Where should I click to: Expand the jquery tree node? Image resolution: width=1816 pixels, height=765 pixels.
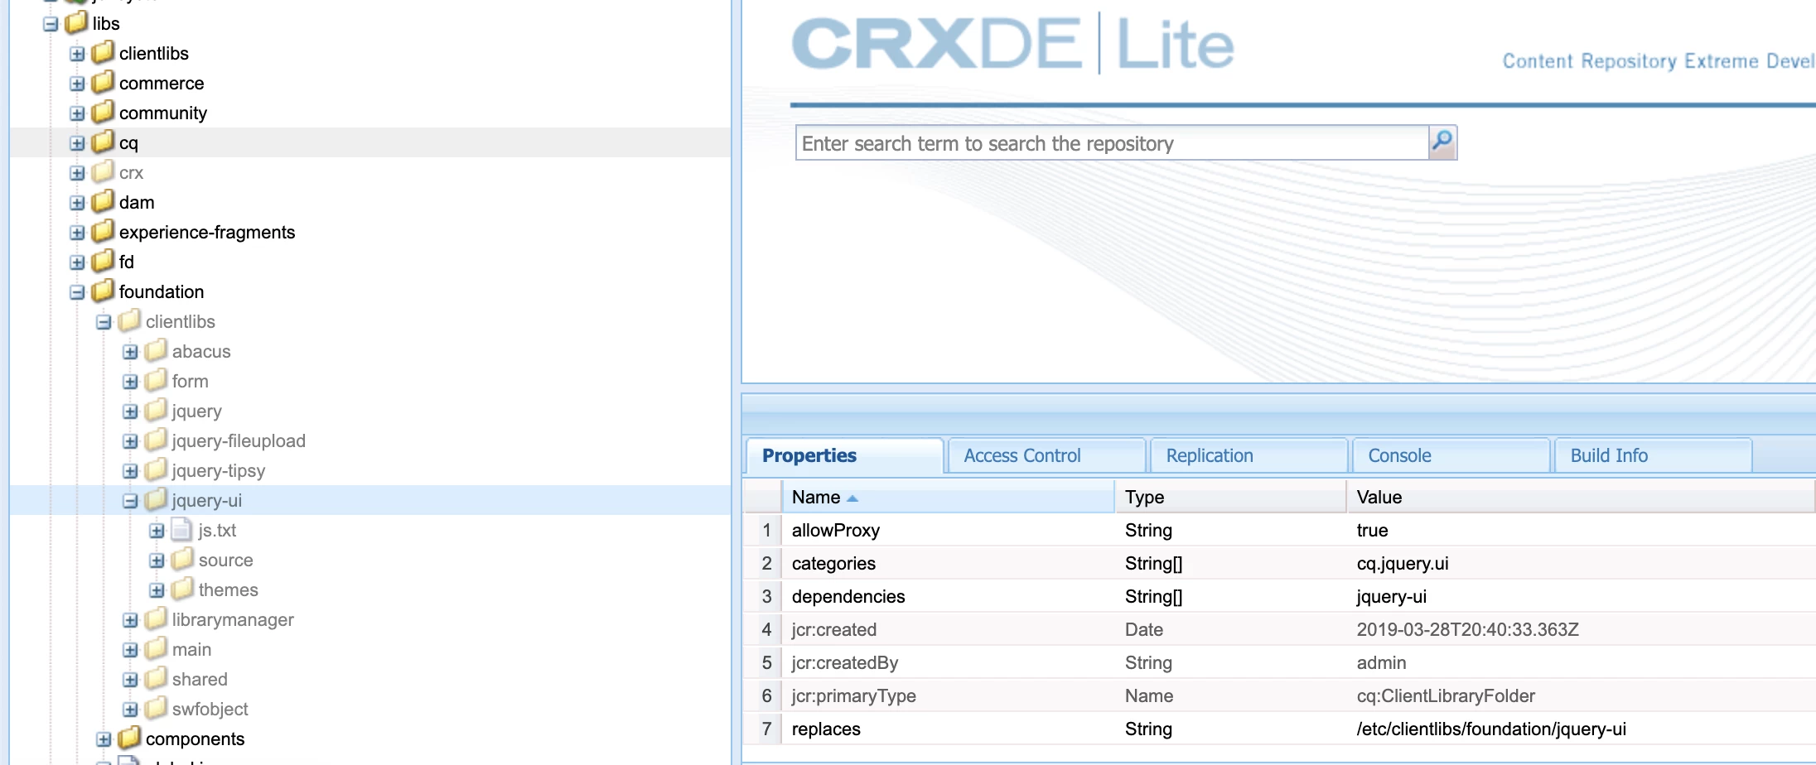coord(130,411)
